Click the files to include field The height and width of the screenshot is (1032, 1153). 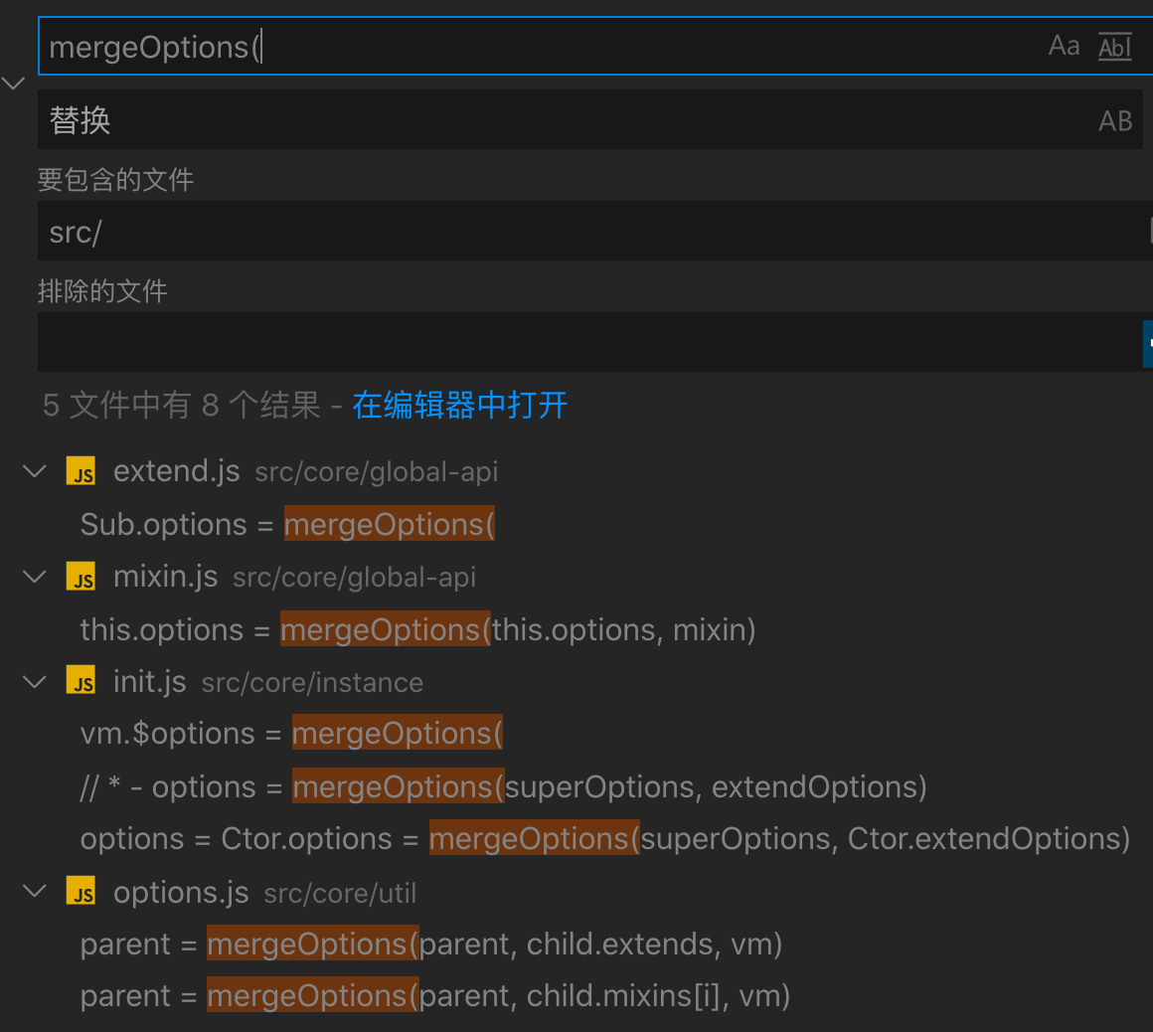click(x=586, y=232)
